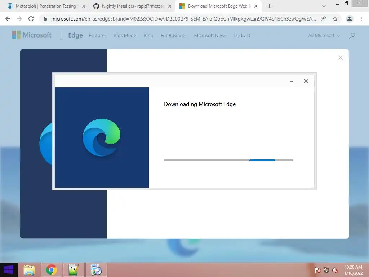Viewport: 369px width, 277px height.
Task: Go to the Bing link
Action: [148, 36]
